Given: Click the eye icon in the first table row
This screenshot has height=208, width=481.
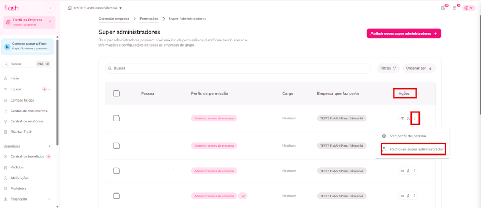Looking at the screenshot, I should (402, 118).
